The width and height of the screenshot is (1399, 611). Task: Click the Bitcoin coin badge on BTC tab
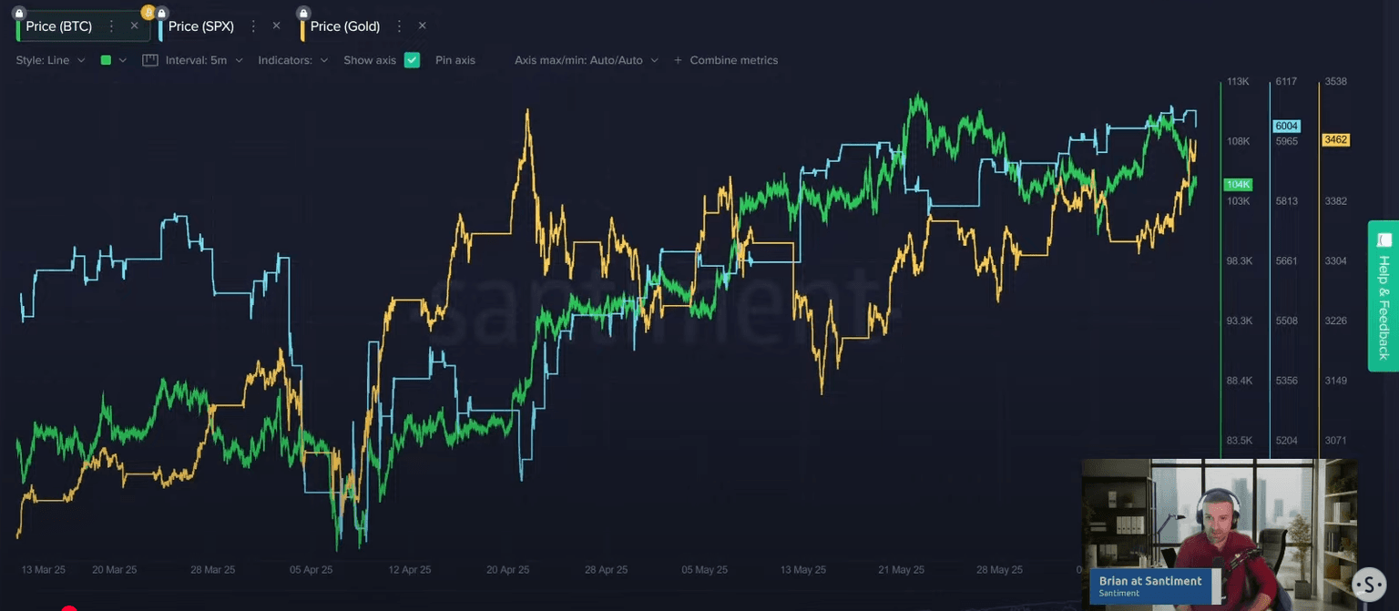click(x=148, y=13)
